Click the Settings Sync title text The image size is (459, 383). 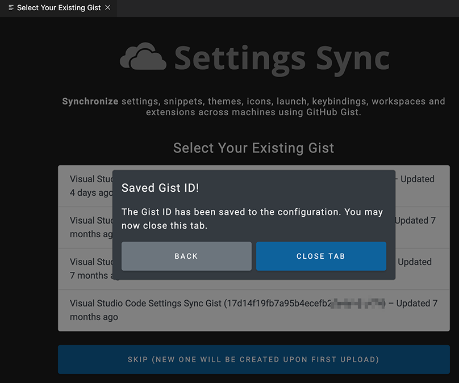point(282,58)
